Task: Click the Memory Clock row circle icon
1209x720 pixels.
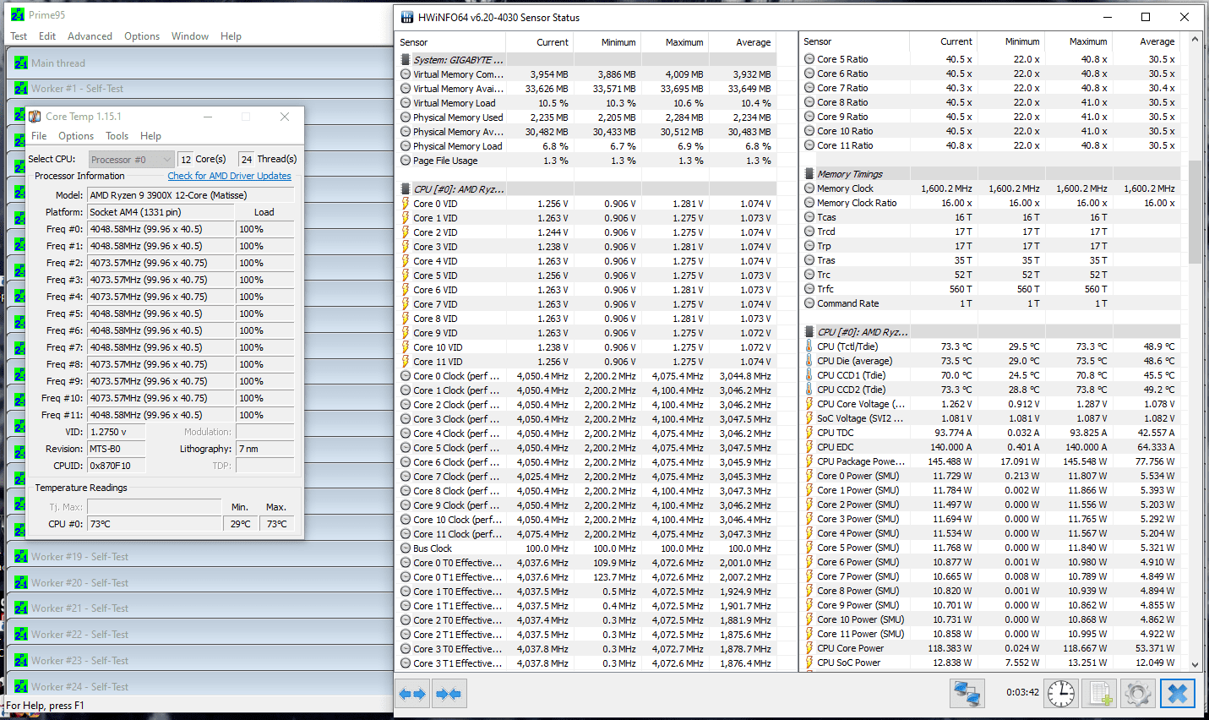Action: click(809, 188)
